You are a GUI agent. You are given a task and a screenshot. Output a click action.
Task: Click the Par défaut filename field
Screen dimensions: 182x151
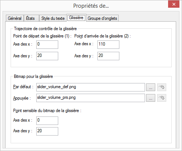pyautogui.click(x=90, y=87)
